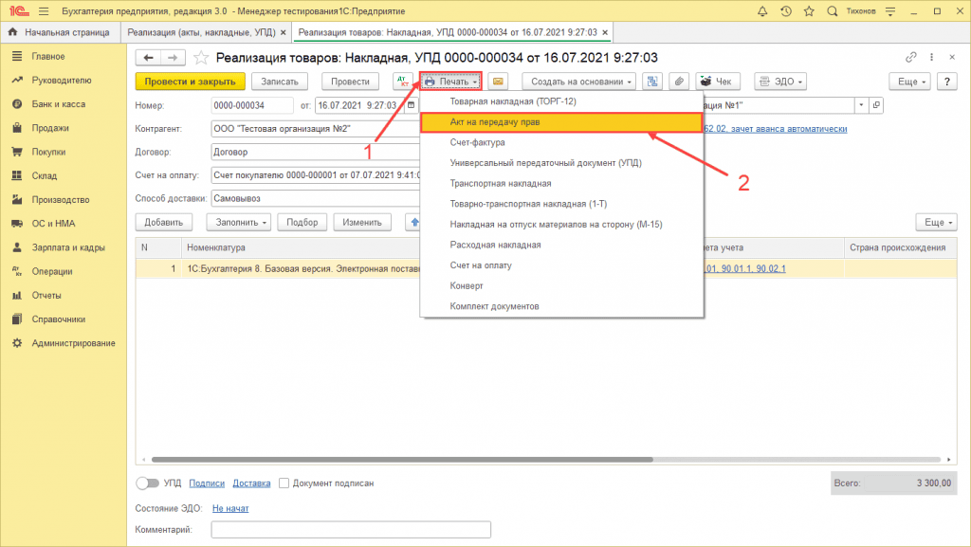Open the history clock icon
This screenshot has width=971, height=547.
click(x=787, y=10)
